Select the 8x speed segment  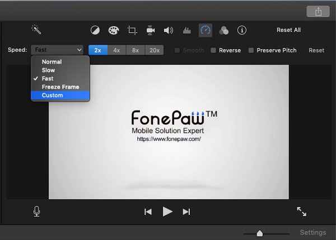click(136, 50)
